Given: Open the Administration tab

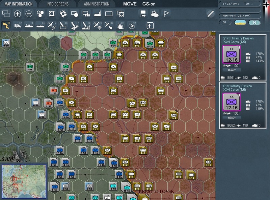Looking at the screenshot, I should point(97,4).
